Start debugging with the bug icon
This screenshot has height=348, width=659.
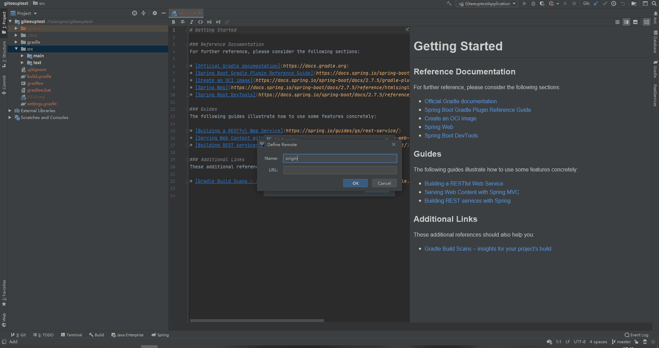(x=533, y=4)
